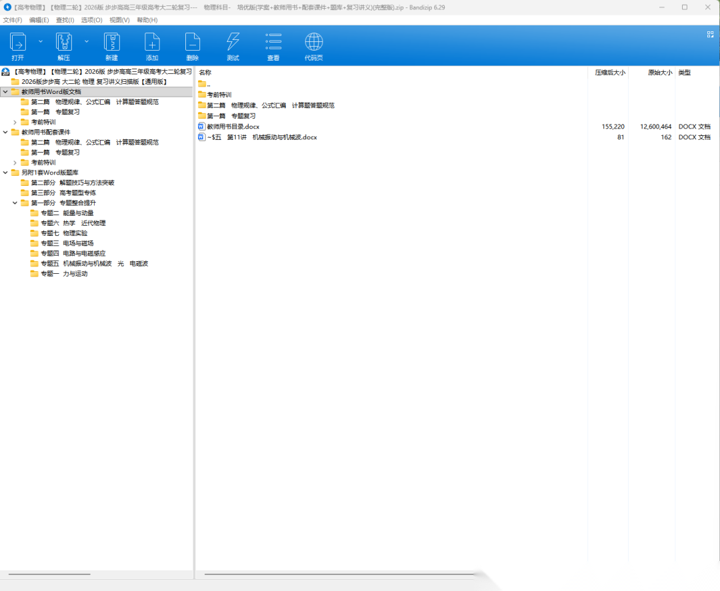
Task: Click the View (查看) list icon
Action: 273,43
